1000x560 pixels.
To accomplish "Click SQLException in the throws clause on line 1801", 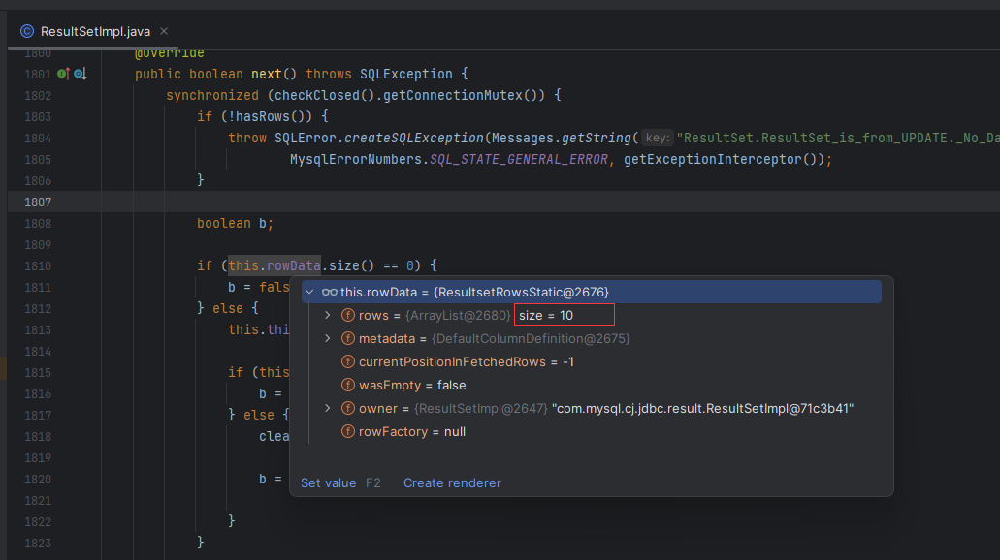I will tap(406, 74).
